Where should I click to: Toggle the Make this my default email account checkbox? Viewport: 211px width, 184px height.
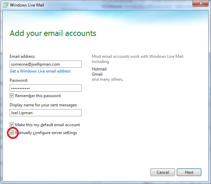coord(12,125)
